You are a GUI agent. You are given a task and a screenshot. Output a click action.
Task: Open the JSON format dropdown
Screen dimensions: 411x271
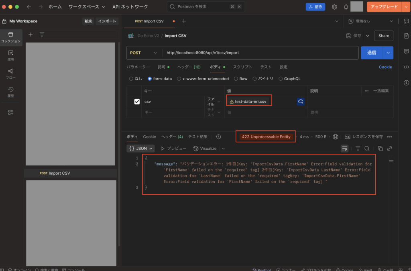140,149
